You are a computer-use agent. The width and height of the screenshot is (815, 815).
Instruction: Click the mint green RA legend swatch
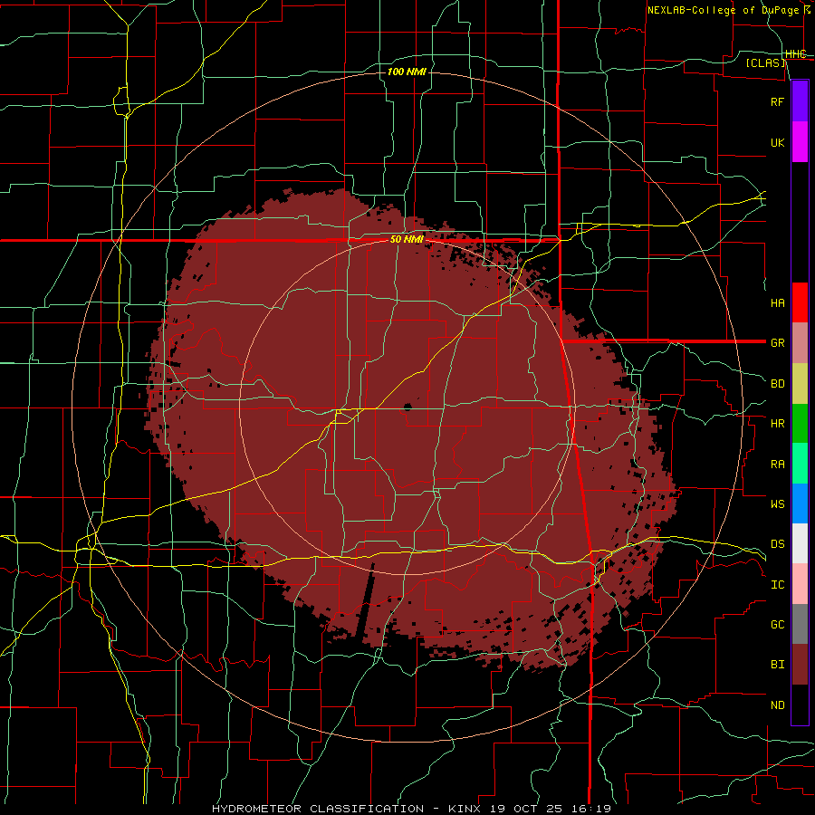(800, 464)
